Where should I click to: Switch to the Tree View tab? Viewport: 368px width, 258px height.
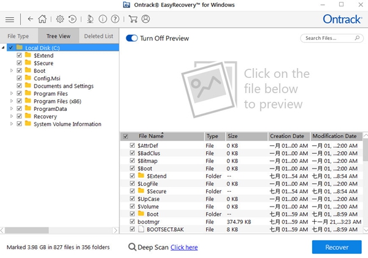point(58,36)
